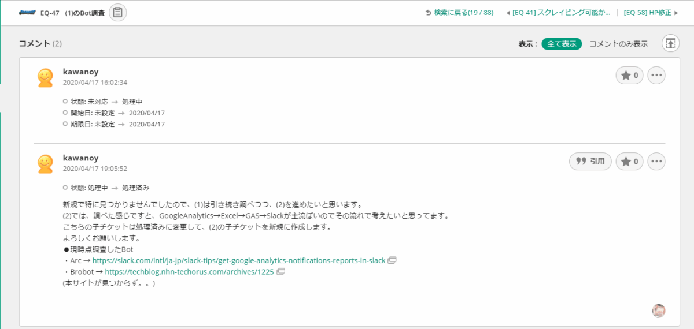Open techblog.nhn-techorus.com archives link

(x=190, y=272)
